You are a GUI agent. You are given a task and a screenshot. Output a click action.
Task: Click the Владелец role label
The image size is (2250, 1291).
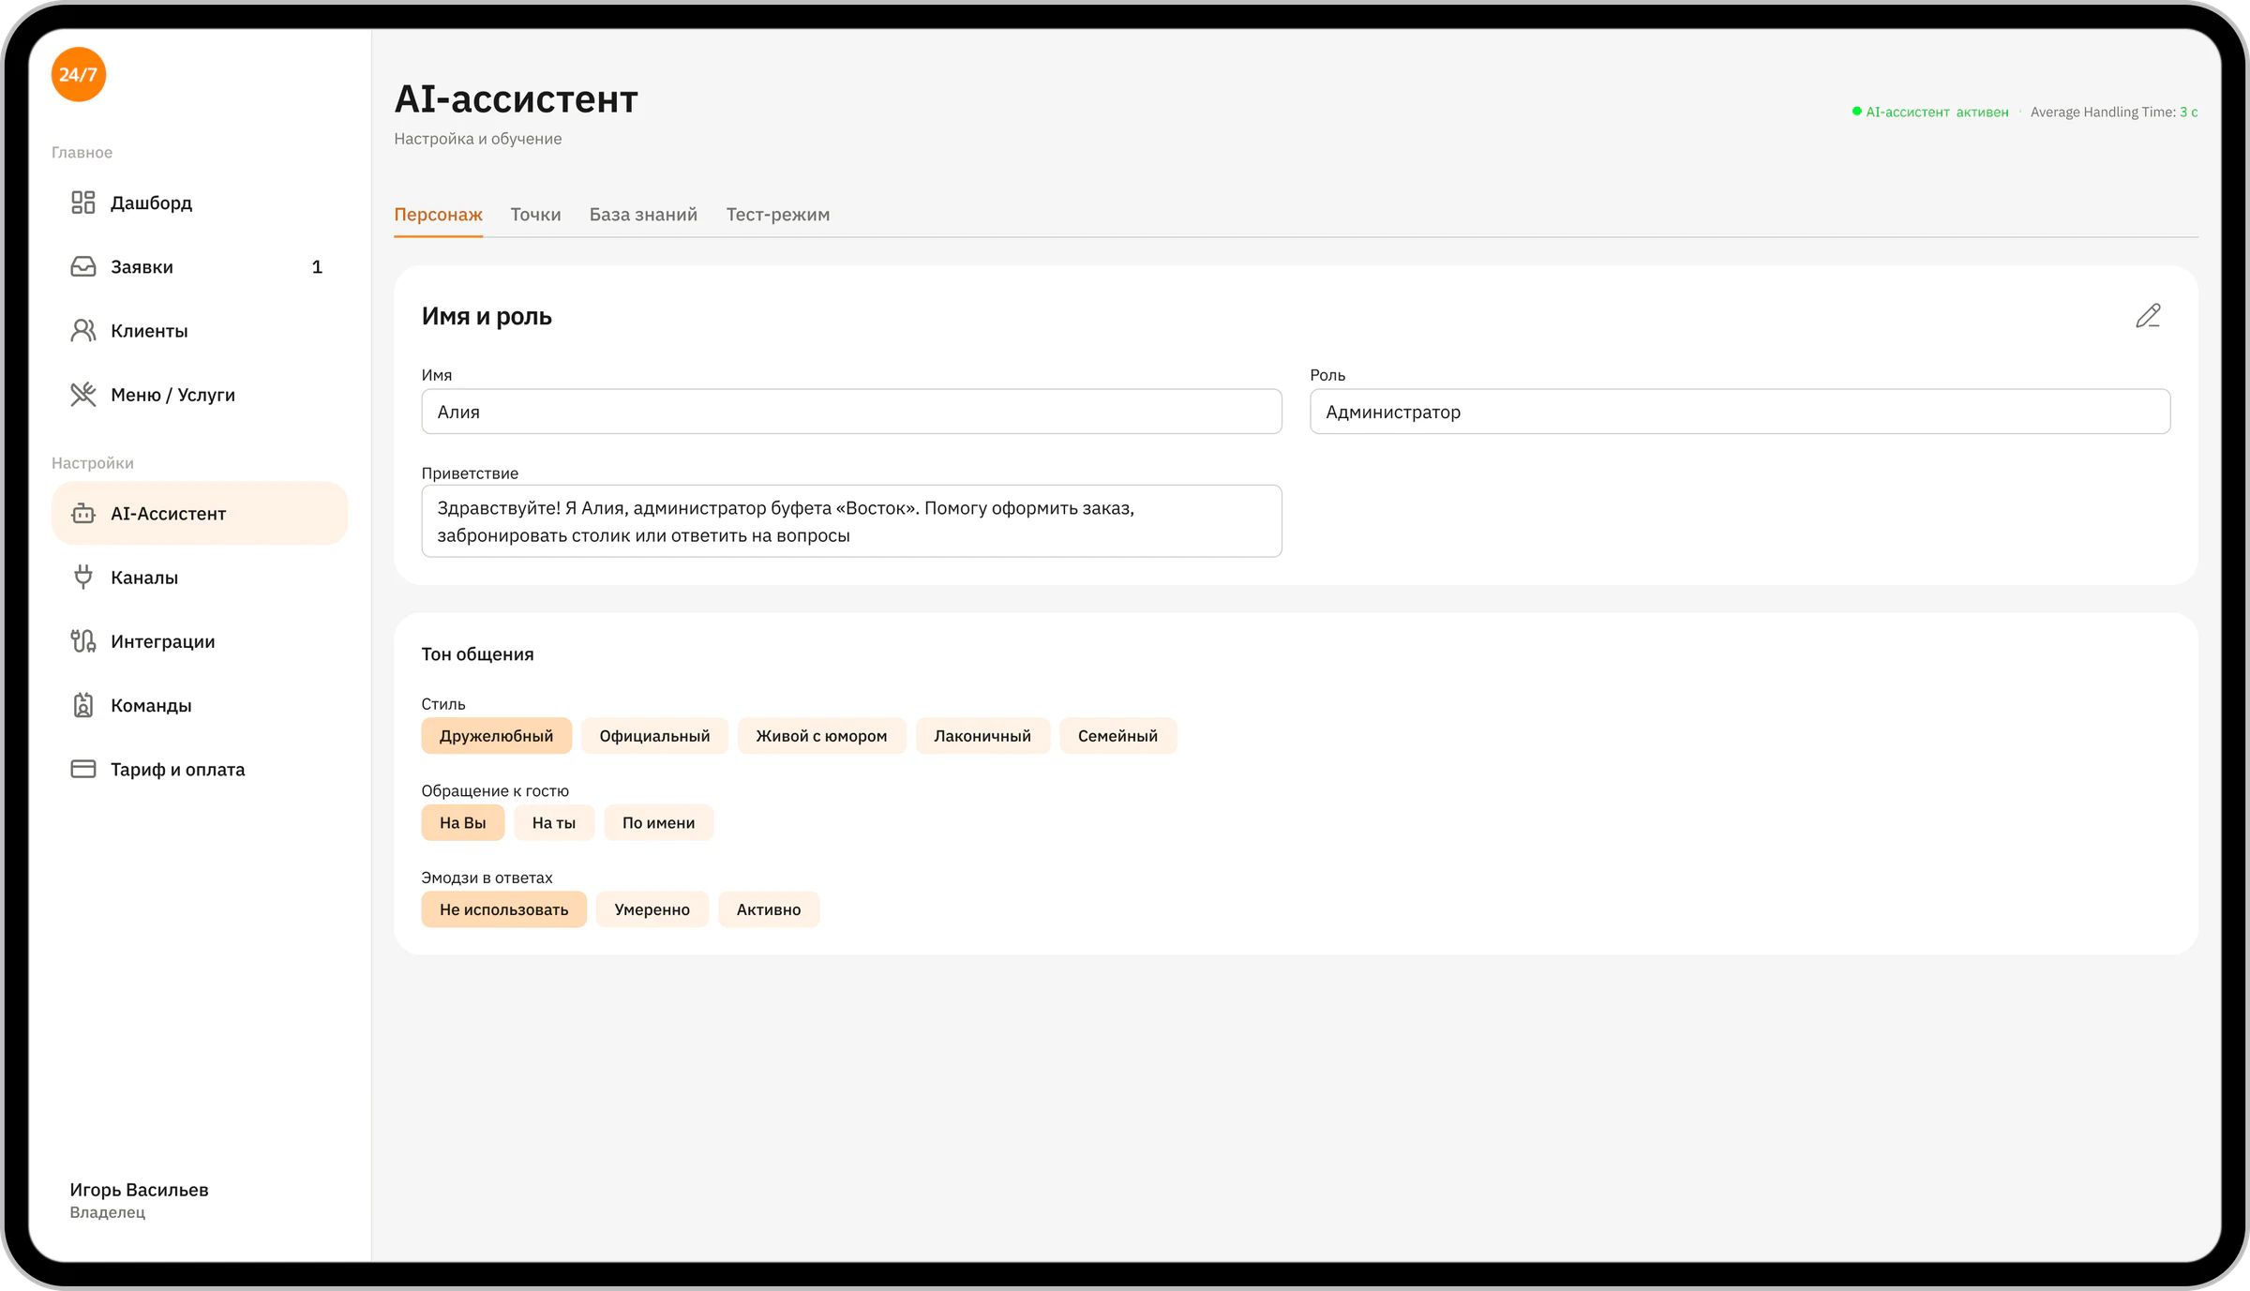pos(108,1212)
